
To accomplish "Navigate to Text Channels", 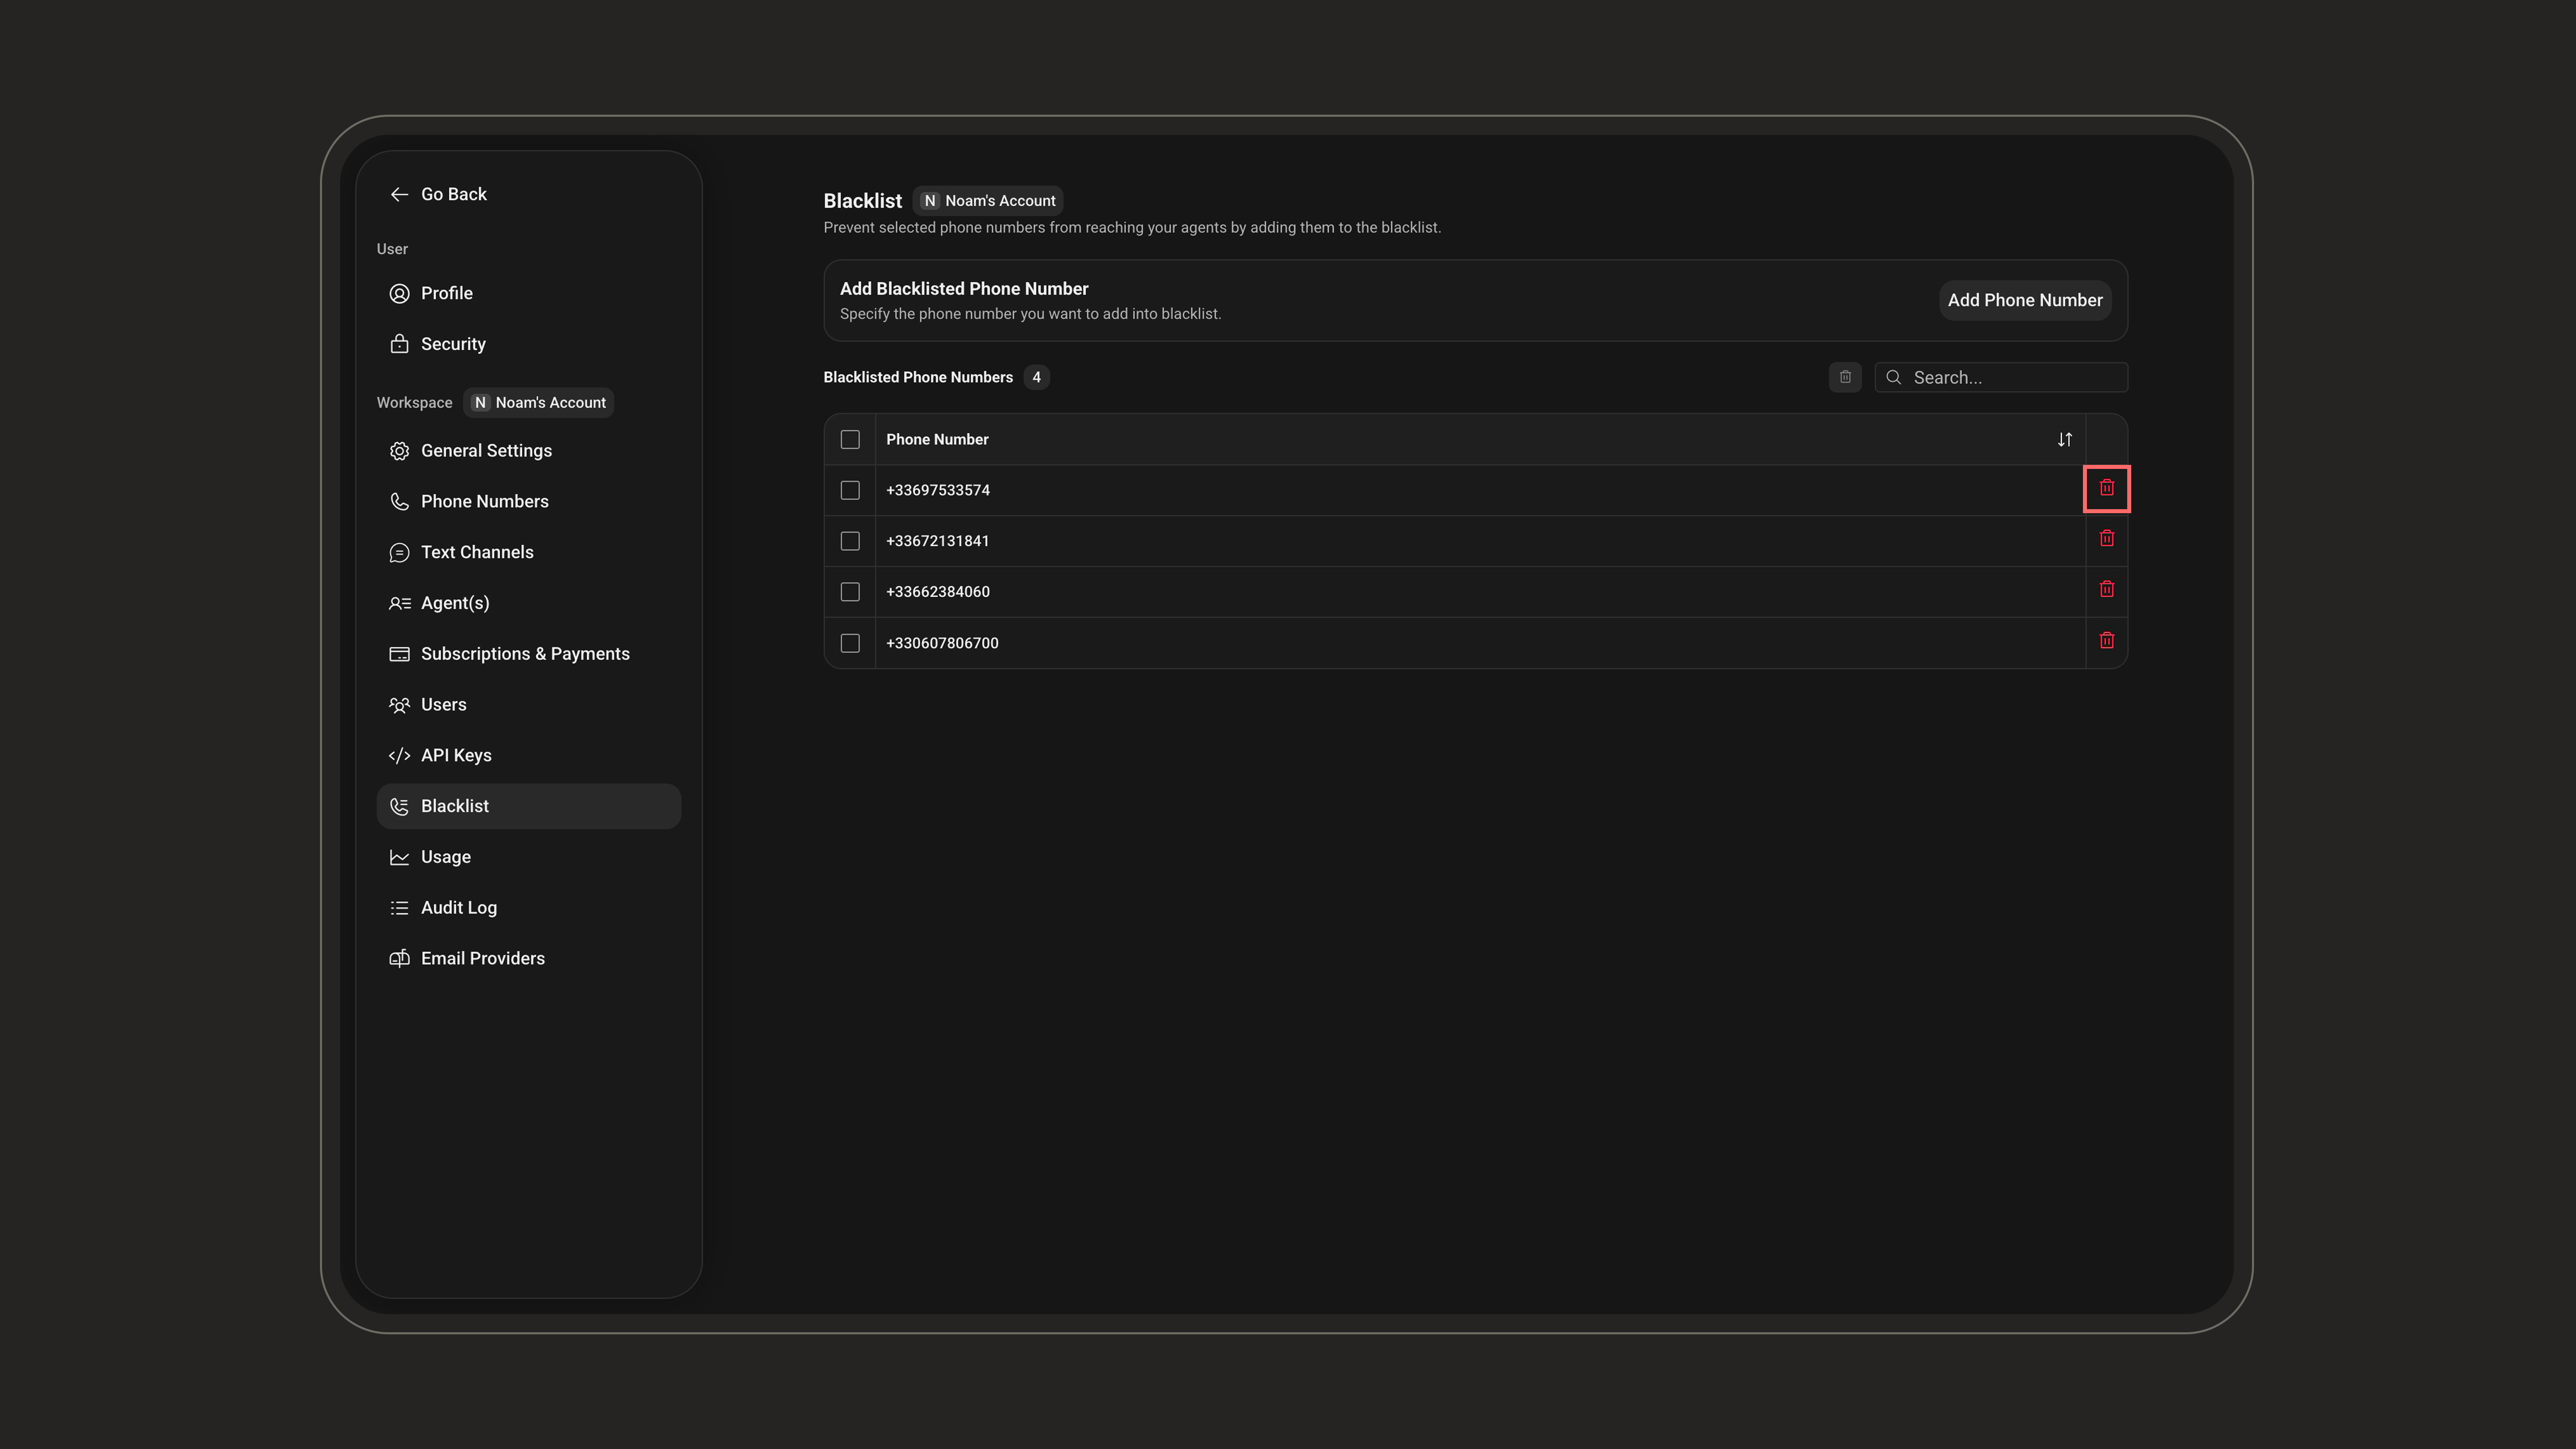I will [x=528, y=552].
